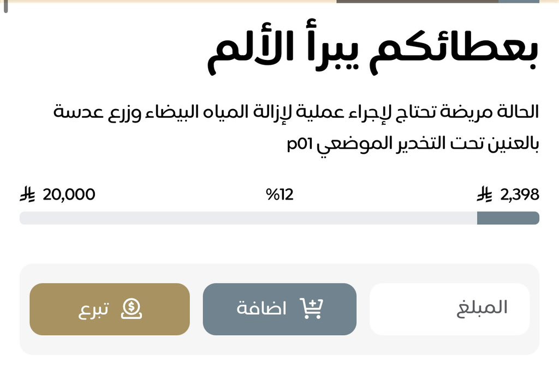The width and height of the screenshot is (559, 387).
Task: Click the case description line starting الحالة مريضة
Action: [296, 112]
